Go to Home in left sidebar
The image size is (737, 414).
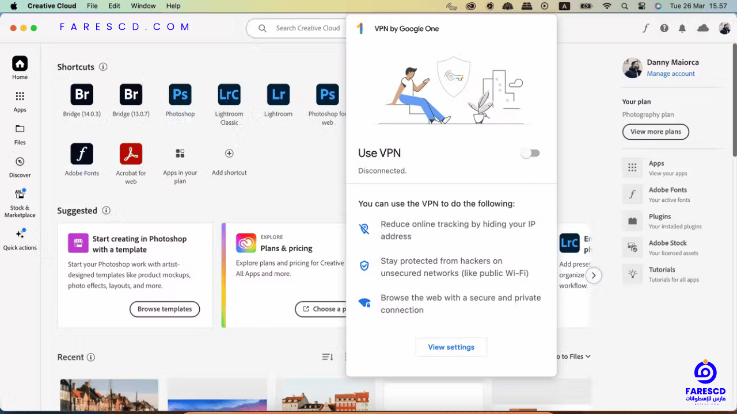coord(20,68)
